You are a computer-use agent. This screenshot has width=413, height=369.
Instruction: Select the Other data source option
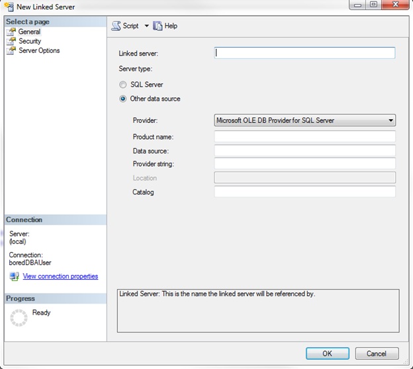123,99
